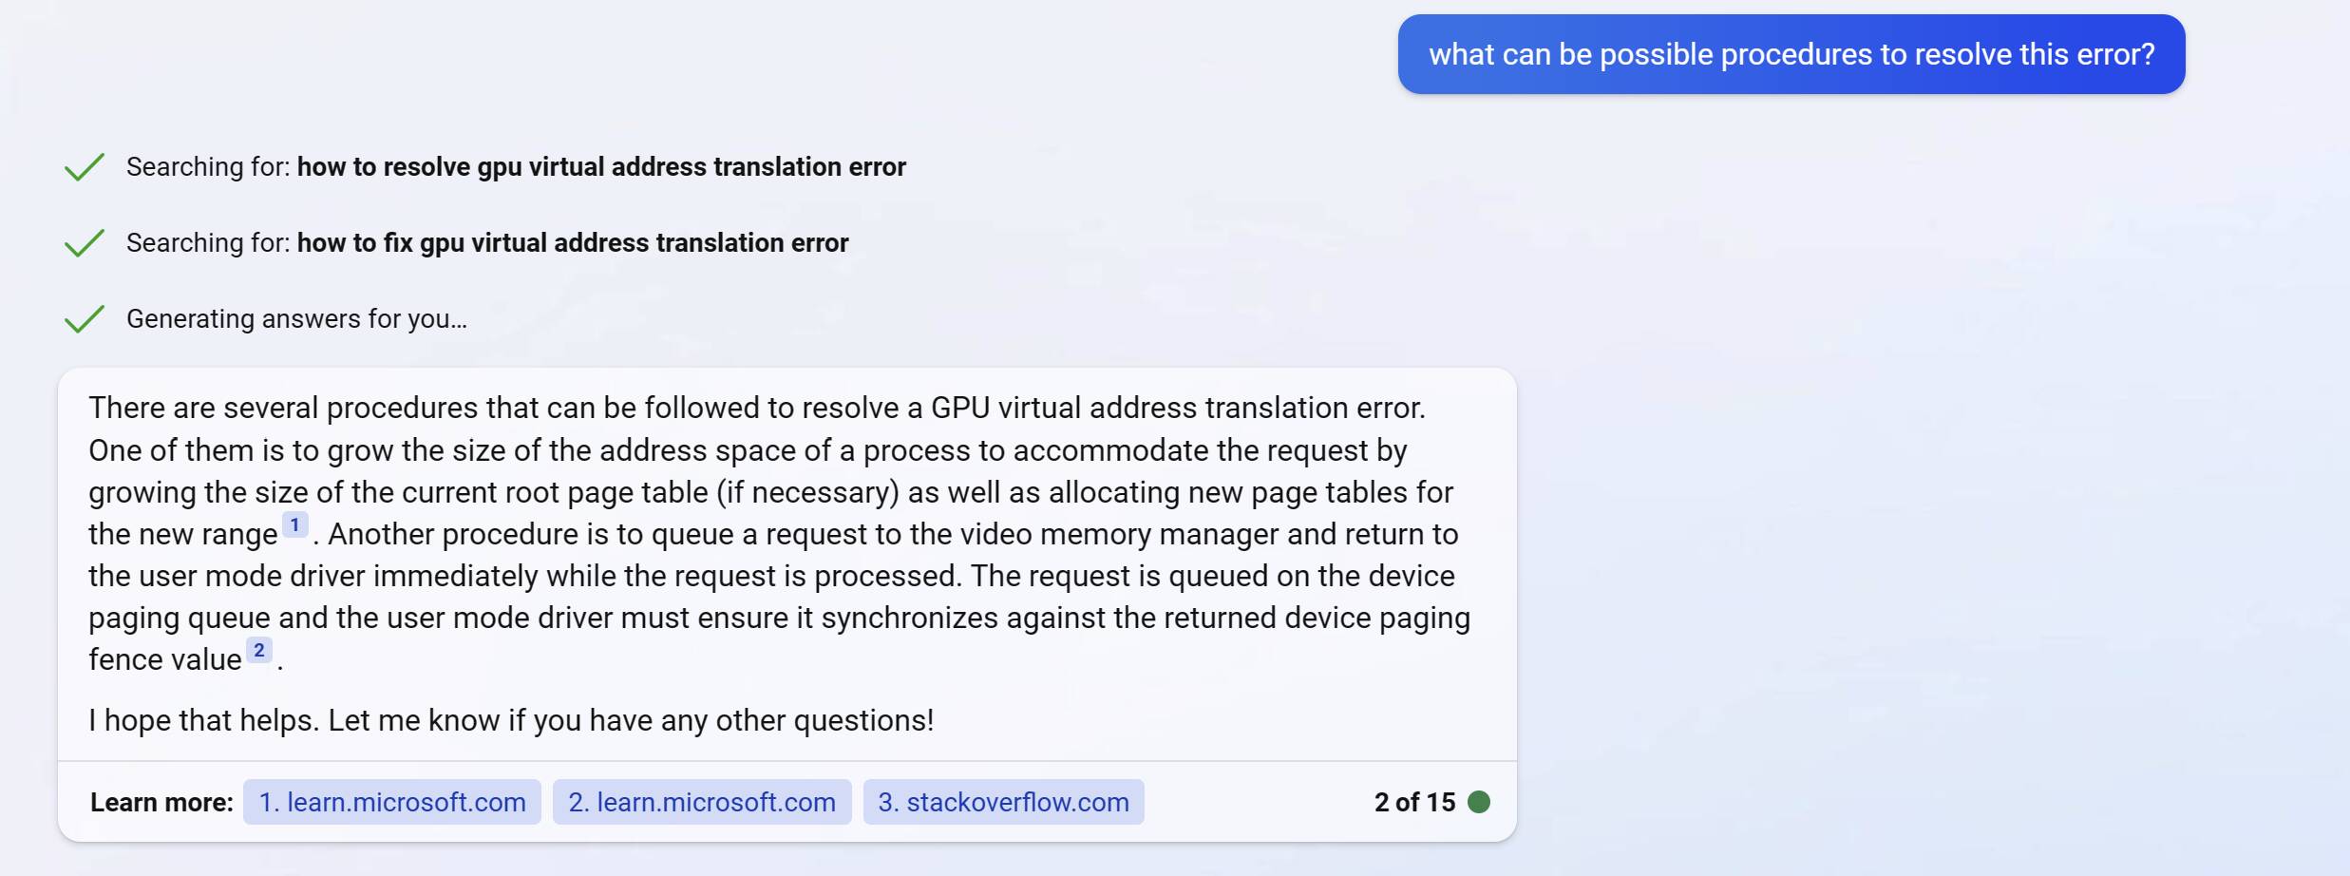Click the '2 of 15' turn counter
2350x876 pixels.
click(1413, 803)
